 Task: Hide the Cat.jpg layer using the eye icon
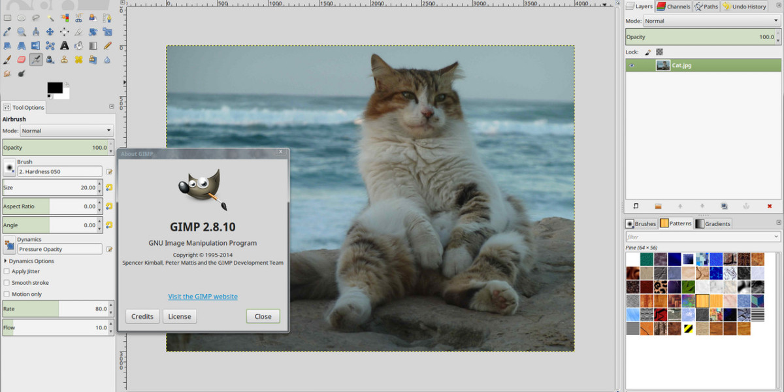coord(632,65)
